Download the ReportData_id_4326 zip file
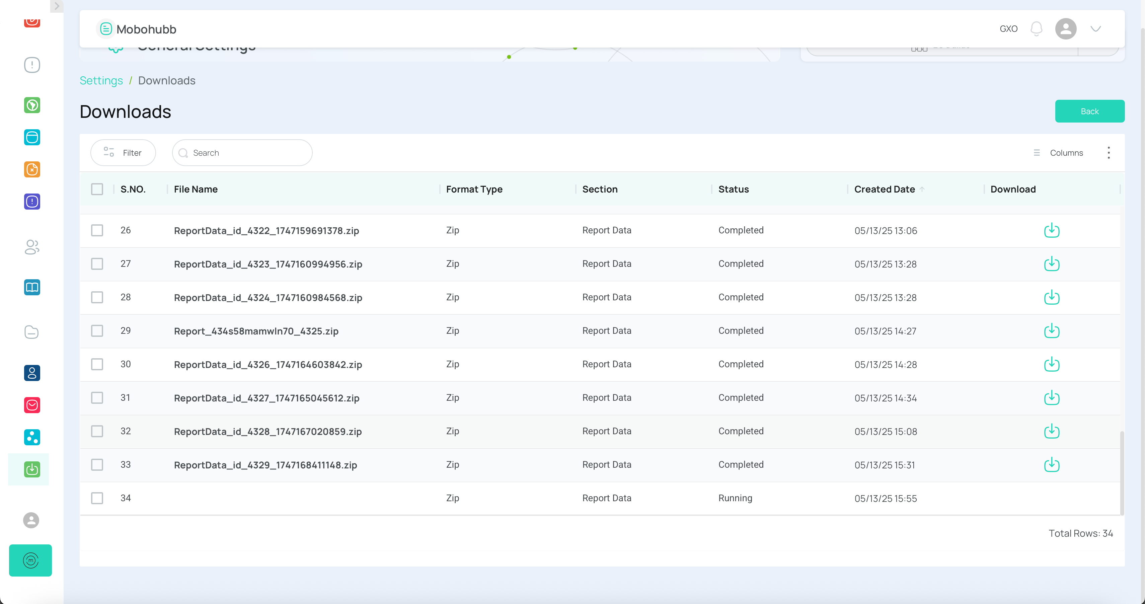The image size is (1145, 604). pyautogui.click(x=1051, y=364)
